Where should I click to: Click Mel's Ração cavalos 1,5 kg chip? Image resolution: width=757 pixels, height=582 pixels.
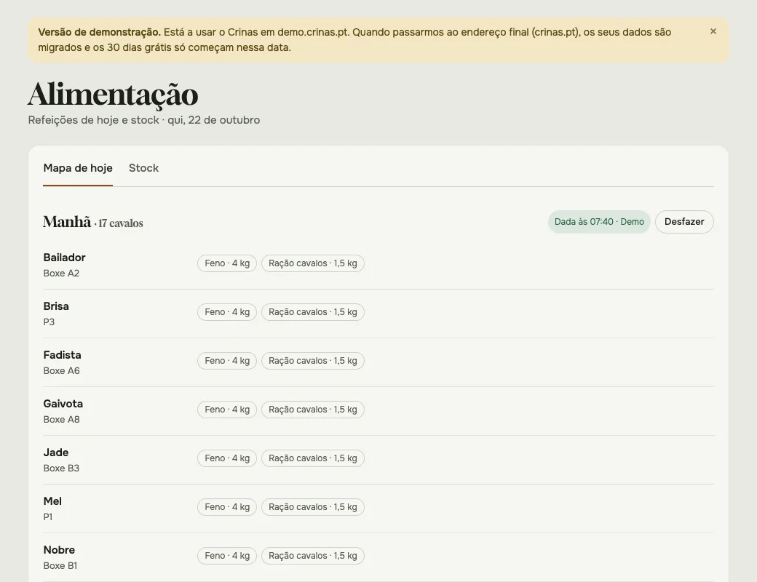(313, 507)
